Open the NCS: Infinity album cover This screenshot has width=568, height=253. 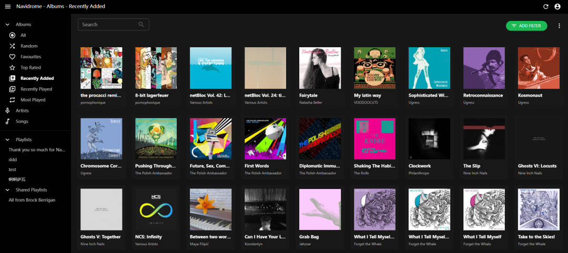(156, 209)
